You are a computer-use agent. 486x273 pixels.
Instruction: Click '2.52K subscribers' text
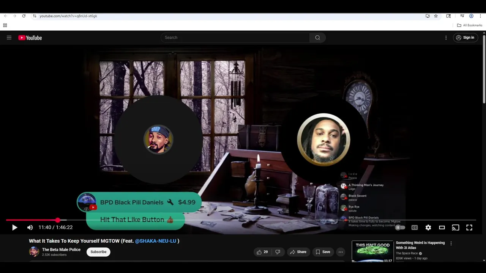54,255
